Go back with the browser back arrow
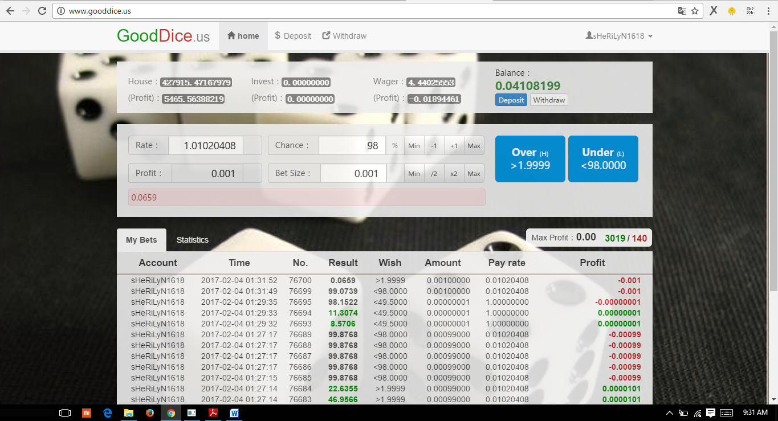Screen dimensions: 778x421 pos(10,10)
